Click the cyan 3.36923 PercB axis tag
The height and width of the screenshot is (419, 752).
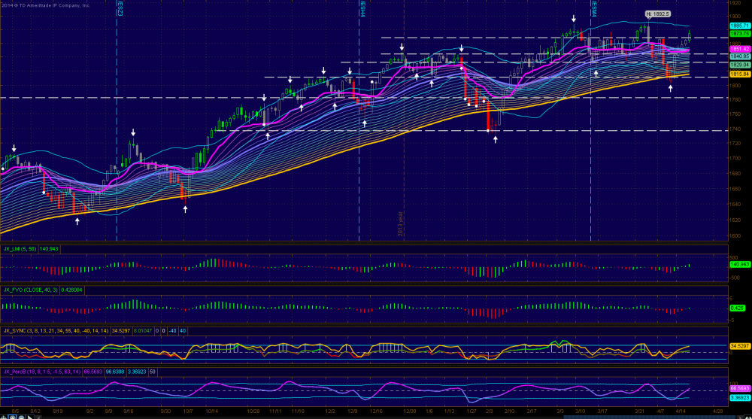click(x=740, y=396)
